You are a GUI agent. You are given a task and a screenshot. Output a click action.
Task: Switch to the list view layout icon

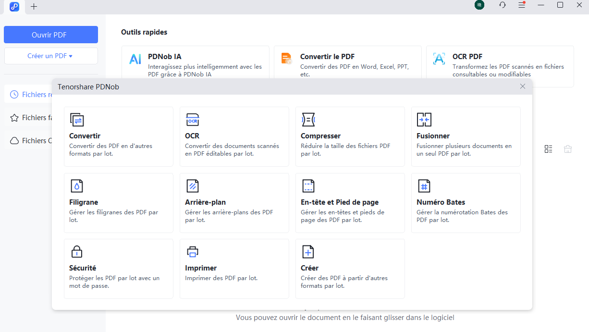[548, 149]
